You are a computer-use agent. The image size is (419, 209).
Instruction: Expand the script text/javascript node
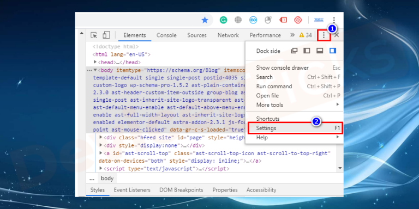[101, 169]
